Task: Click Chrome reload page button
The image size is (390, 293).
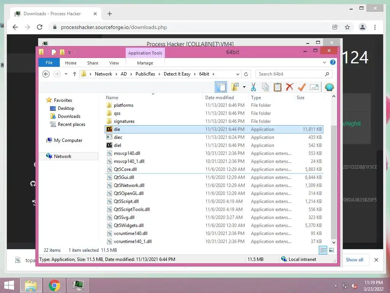Action: pos(40,27)
